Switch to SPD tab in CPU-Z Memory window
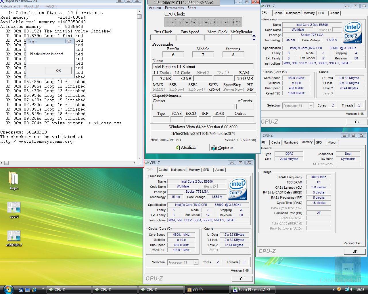This screenshot has height=294, width=368. coord(319,142)
